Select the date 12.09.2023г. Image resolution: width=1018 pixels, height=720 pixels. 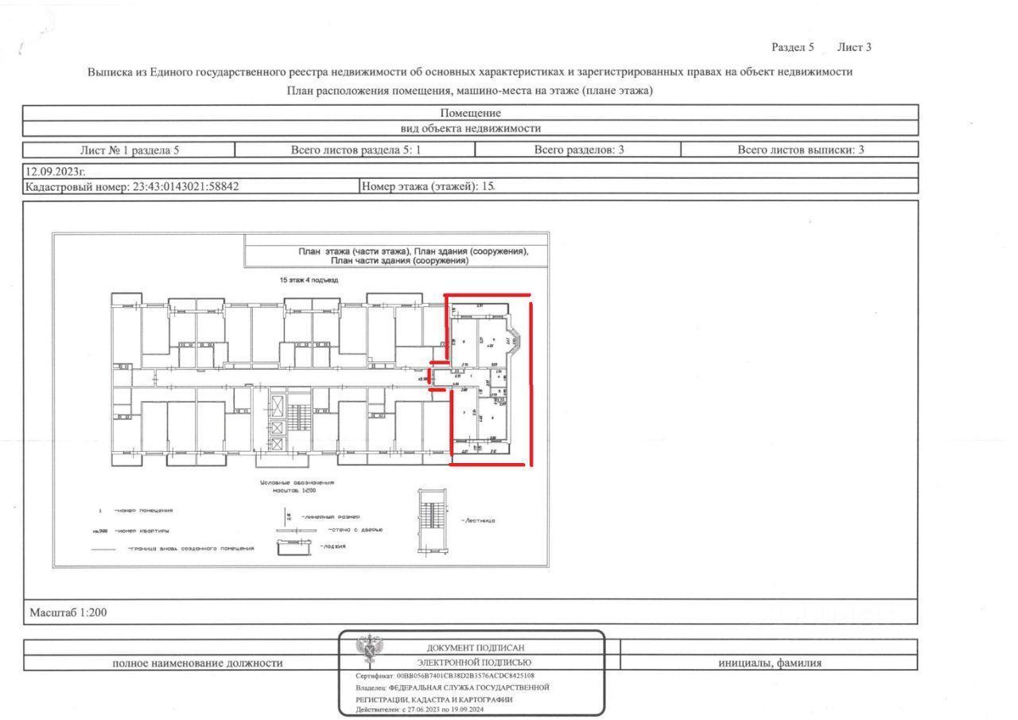coord(55,171)
